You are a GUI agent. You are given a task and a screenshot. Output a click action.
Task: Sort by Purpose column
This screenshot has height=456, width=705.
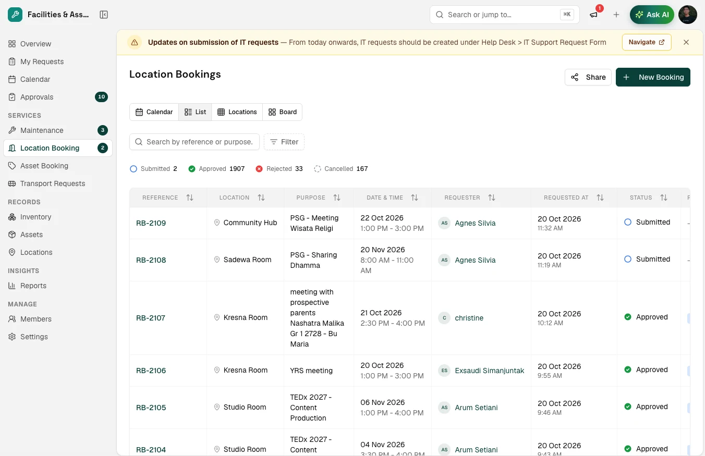click(x=337, y=198)
